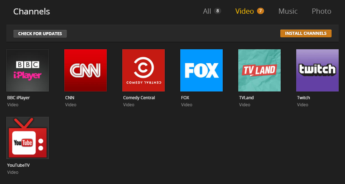Click the FOX title below thumbnail
This screenshot has width=345, height=184.
185,98
